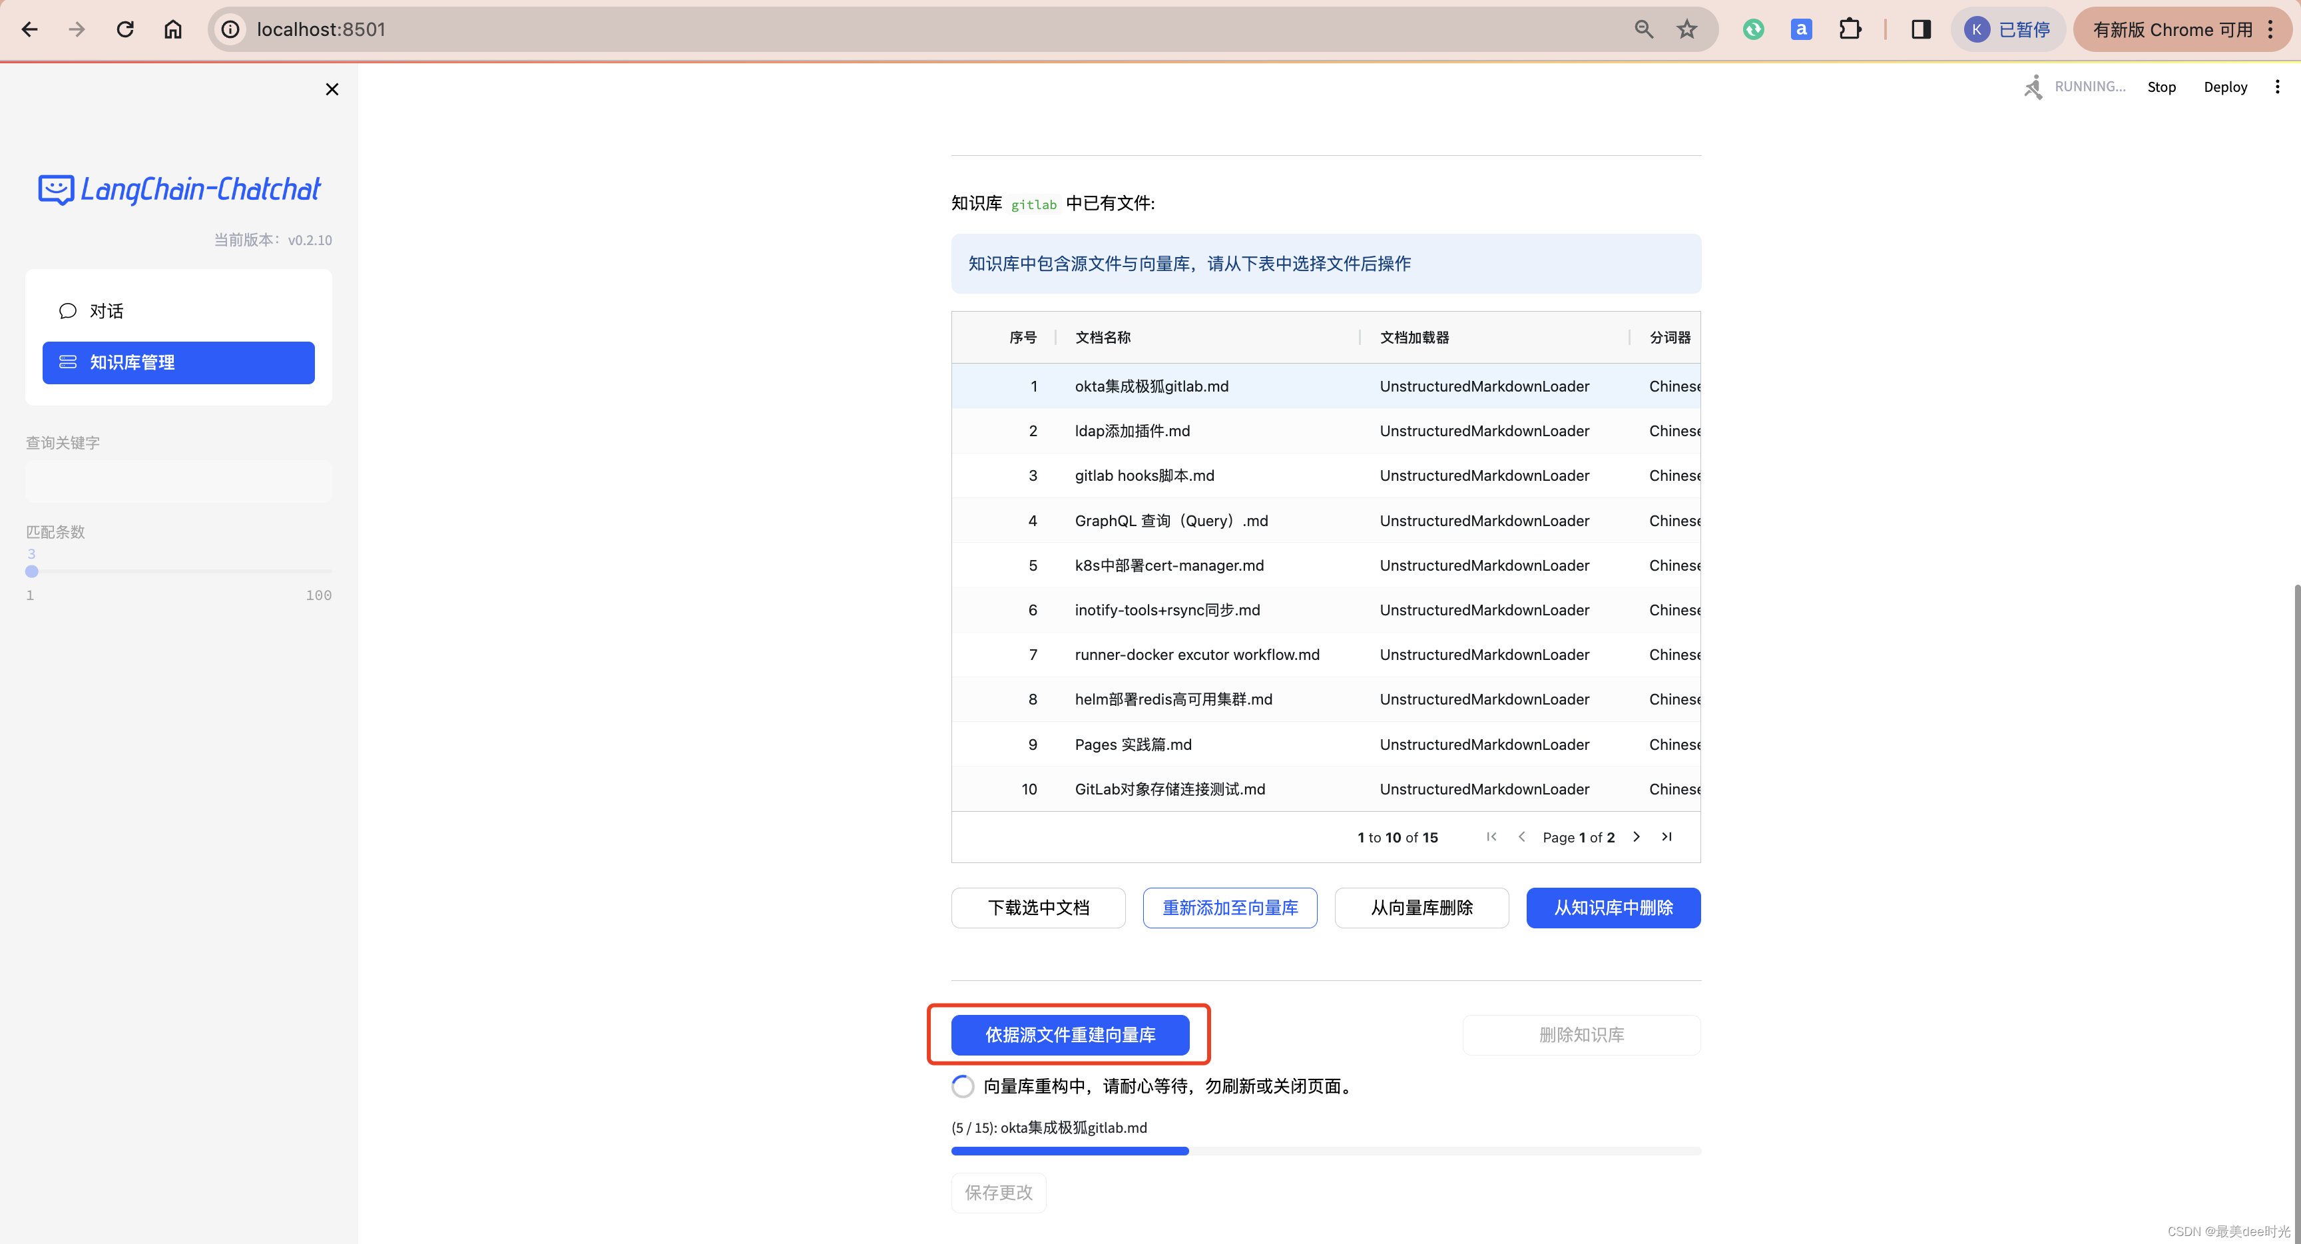This screenshot has height=1244, width=2301.
Task: Select the inotify-tools+rsync同步.md row
Action: tap(1326, 609)
